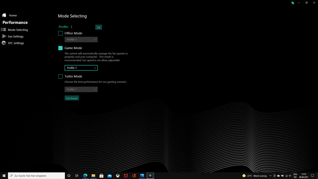Open Mode Selecting list icon
This screenshot has width=318, height=179.
click(4, 30)
